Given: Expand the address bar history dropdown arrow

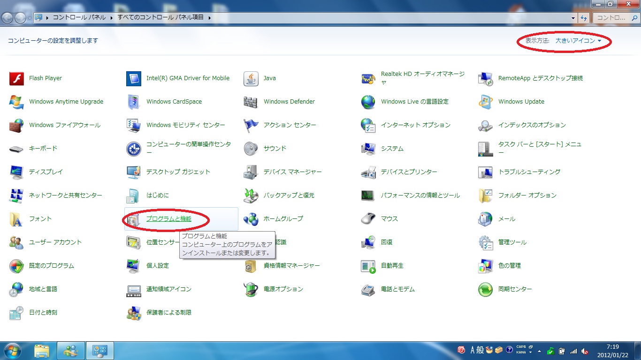Looking at the screenshot, I should tap(573, 18).
